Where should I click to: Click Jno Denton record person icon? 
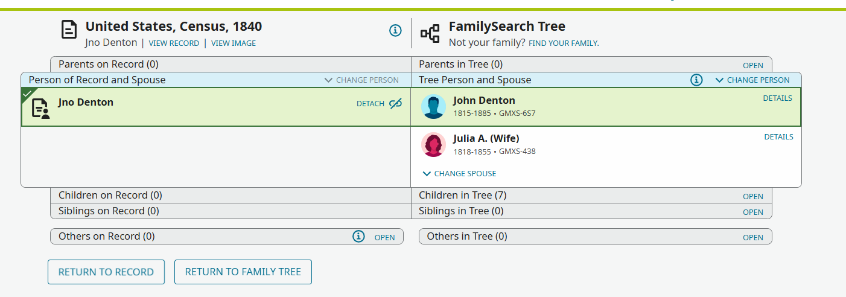click(x=40, y=108)
